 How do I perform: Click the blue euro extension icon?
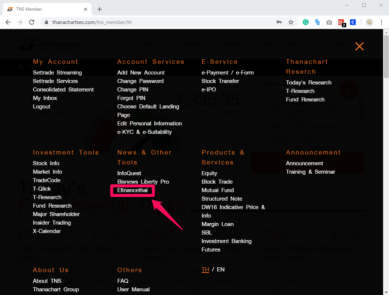tap(353, 22)
